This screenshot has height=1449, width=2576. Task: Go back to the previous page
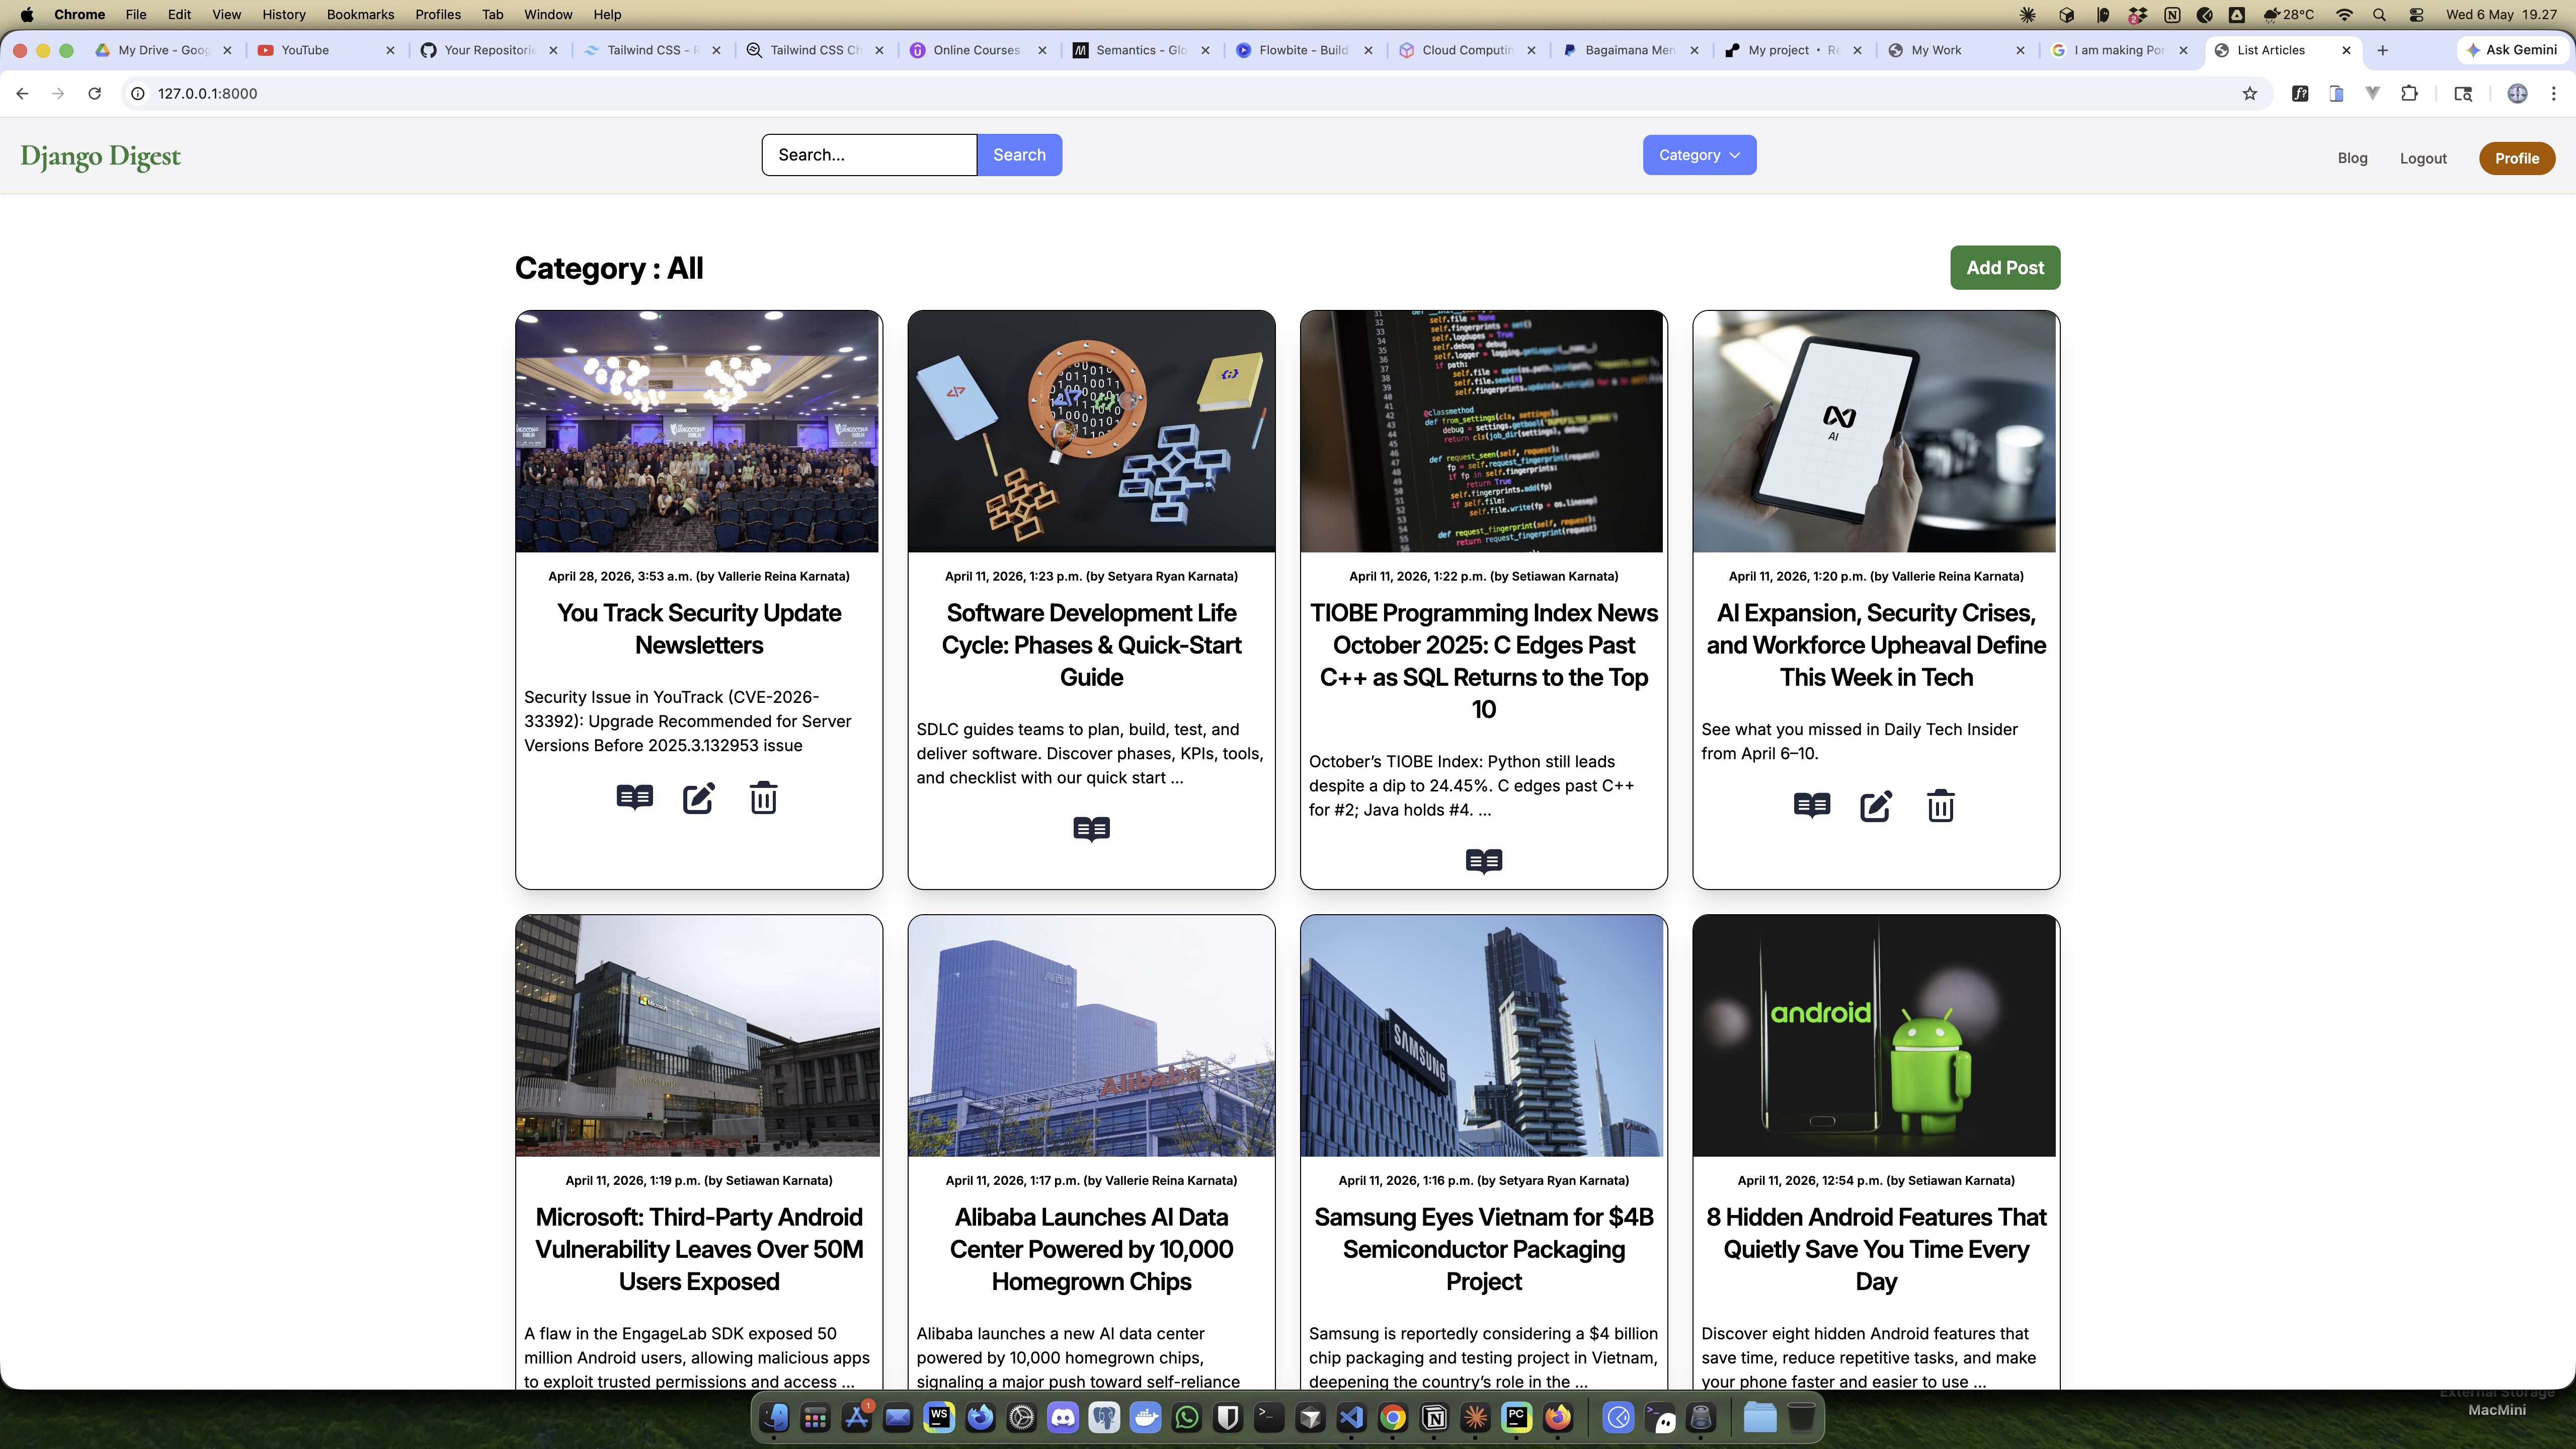tap(22, 93)
